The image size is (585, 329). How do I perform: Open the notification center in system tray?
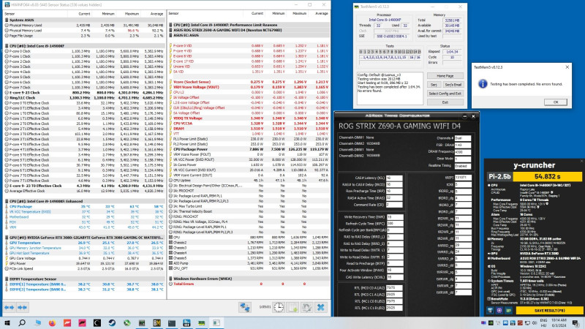[x=575, y=322]
